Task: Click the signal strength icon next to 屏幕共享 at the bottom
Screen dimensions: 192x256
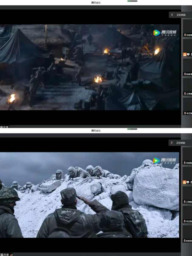Action: (12, 254)
